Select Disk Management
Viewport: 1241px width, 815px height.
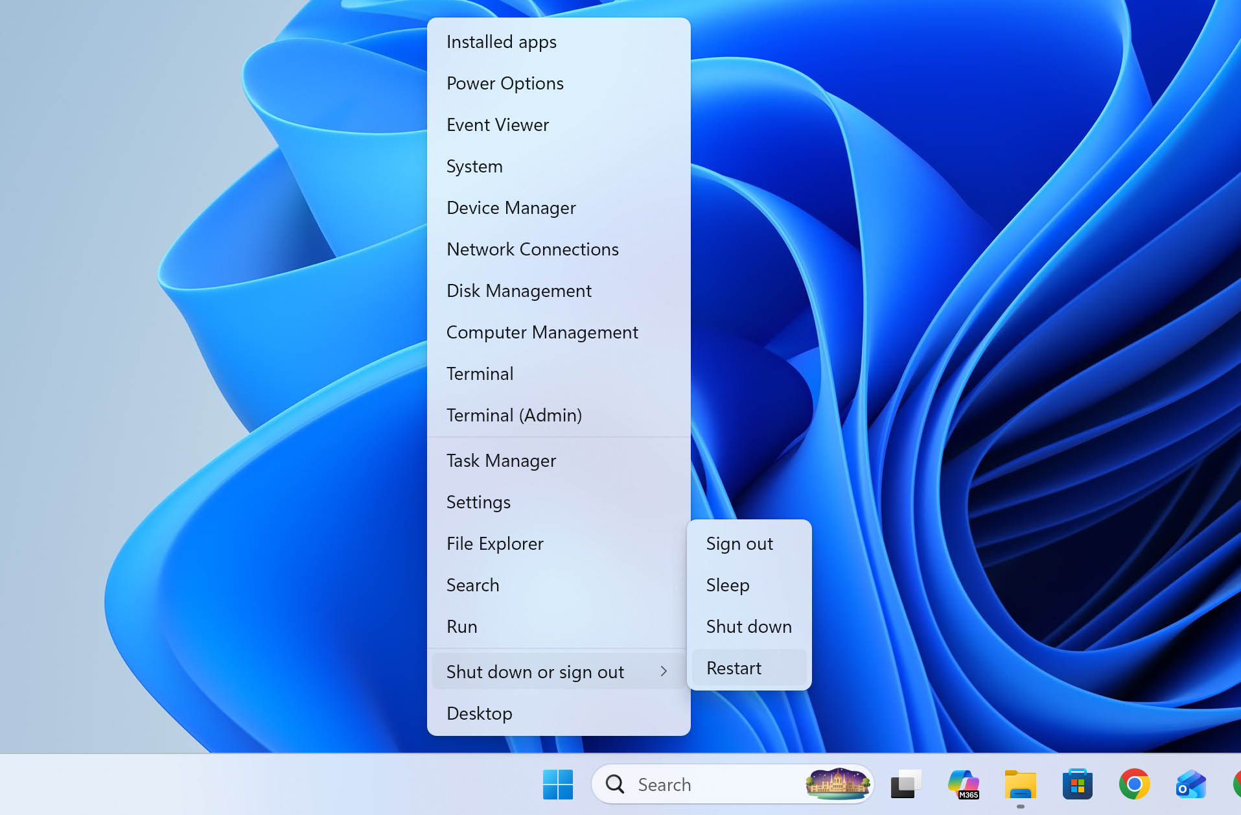coord(518,290)
